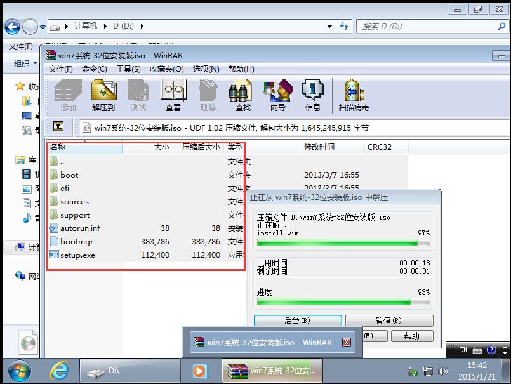Screen dimensions: 511x384
Task: Click the 暂停(P) pause button
Action: tap(389, 321)
